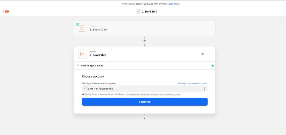Click credentials encrypted and removable link
The image size is (286, 135).
(x=153, y=94)
